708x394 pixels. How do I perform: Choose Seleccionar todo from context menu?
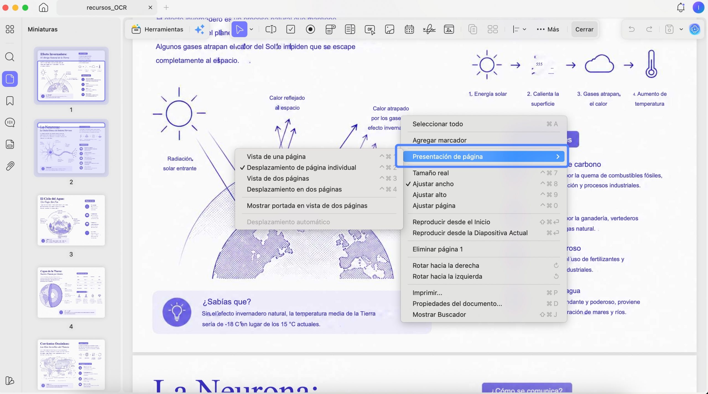pyautogui.click(x=483, y=124)
